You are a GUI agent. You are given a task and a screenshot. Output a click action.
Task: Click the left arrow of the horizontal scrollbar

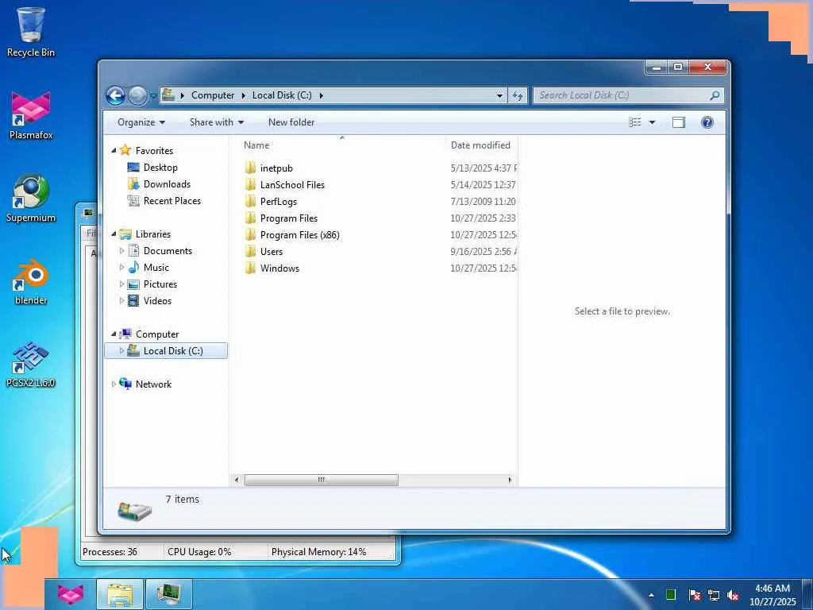pos(237,480)
